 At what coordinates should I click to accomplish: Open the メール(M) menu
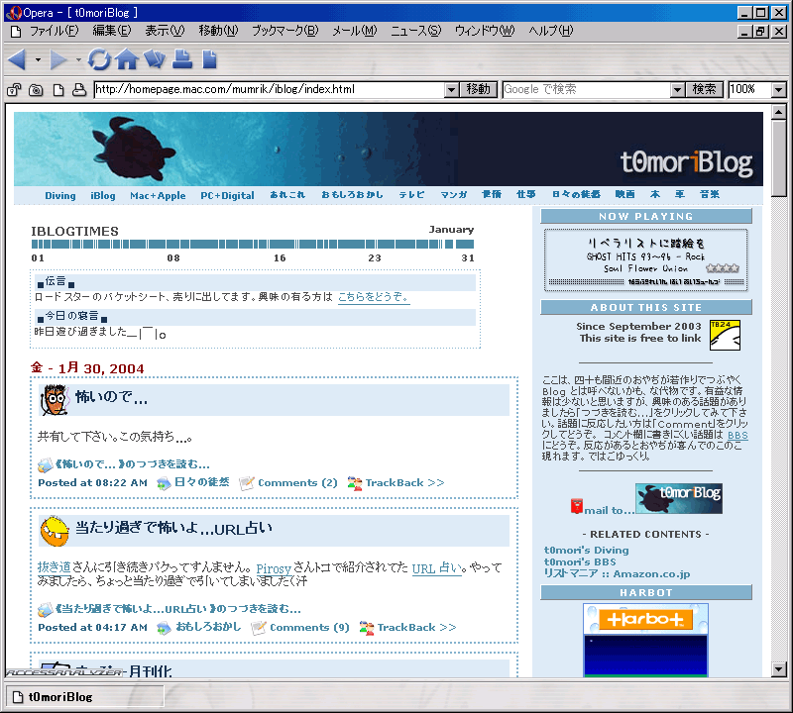click(x=355, y=32)
